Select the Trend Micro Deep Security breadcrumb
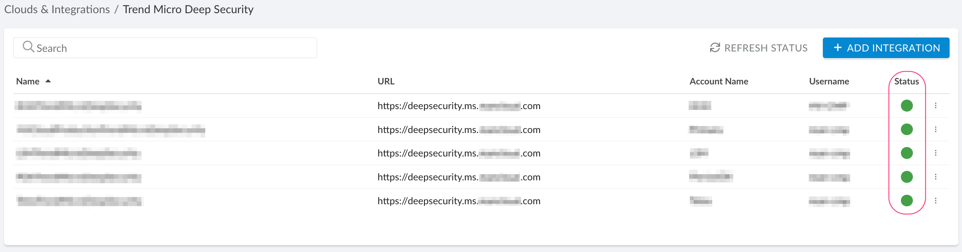Image resolution: width=962 pixels, height=252 pixels. pyautogui.click(x=188, y=9)
